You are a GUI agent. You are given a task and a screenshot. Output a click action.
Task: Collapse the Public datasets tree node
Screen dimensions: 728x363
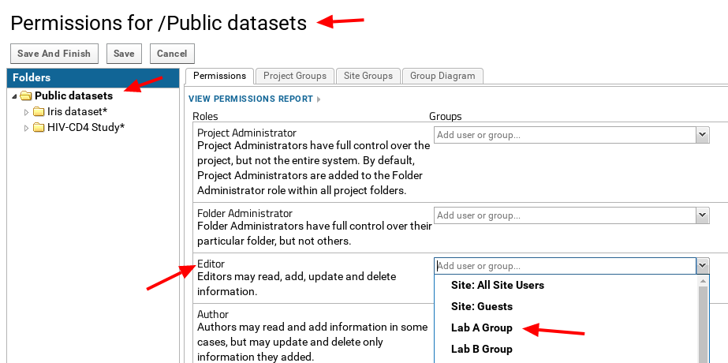click(x=15, y=96)
